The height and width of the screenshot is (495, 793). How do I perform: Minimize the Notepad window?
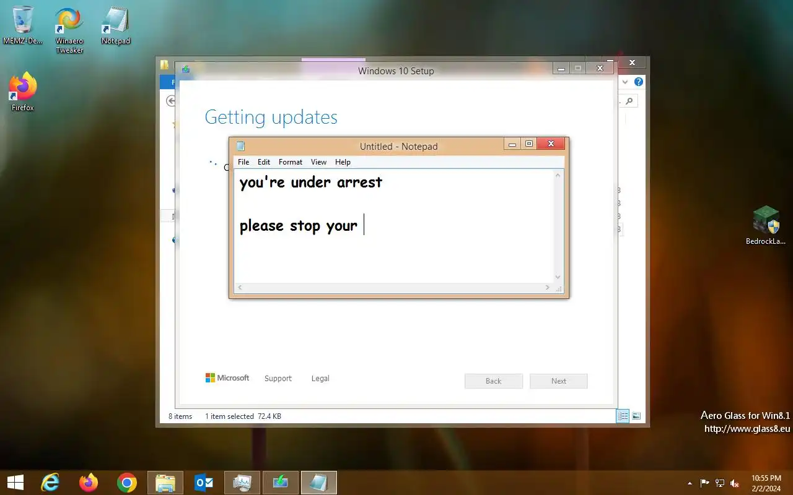point(512,144)
